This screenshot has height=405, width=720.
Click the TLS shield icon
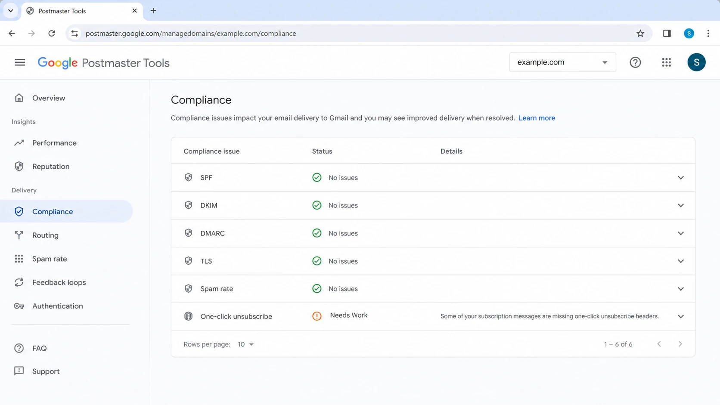188,261
